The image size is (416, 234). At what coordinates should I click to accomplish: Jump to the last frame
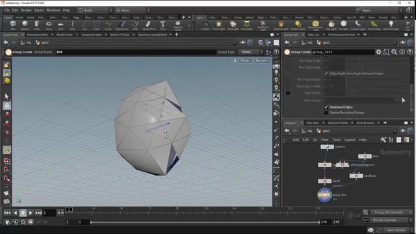(x=38, y=213)
